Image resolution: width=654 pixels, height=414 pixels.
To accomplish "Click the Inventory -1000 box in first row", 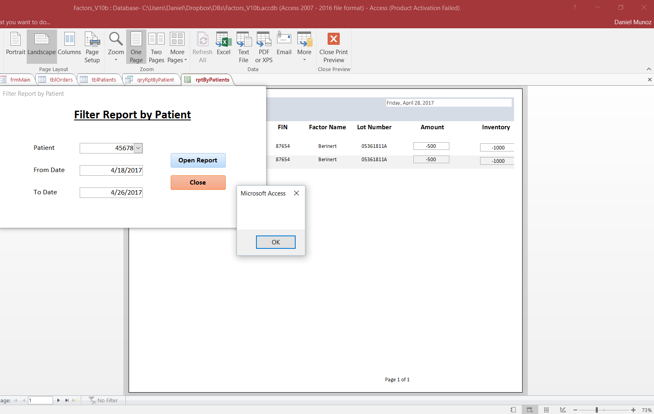I will click(497, 148).
